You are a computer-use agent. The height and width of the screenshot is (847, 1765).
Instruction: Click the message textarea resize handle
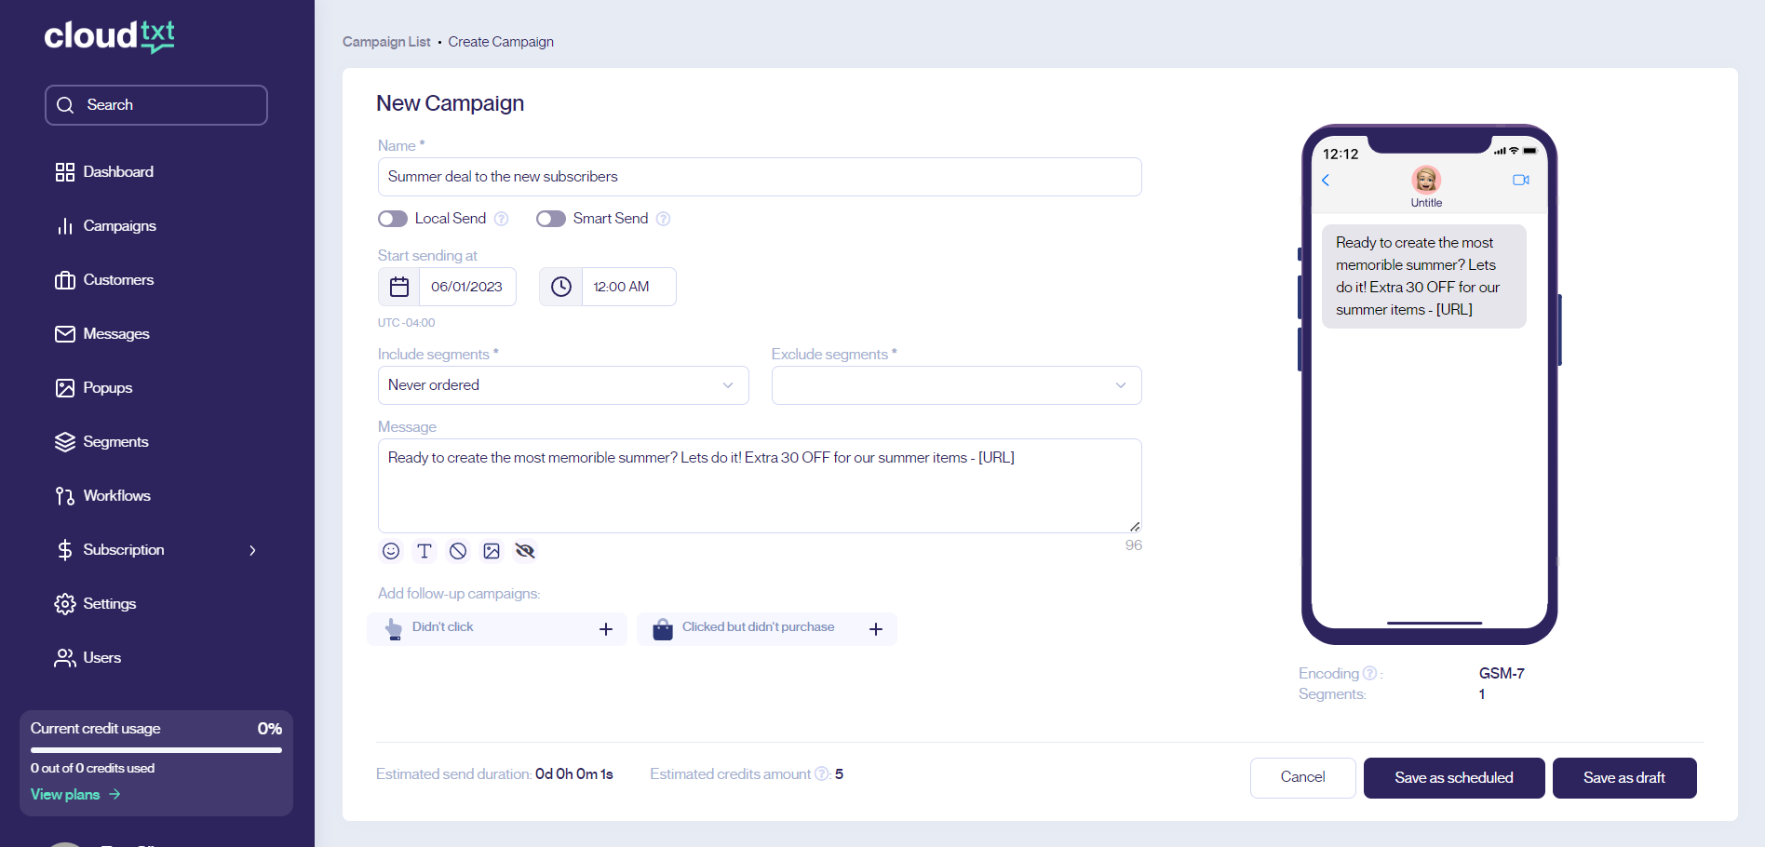[1134, 527]
